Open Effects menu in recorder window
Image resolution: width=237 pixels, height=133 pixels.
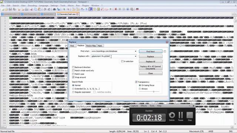[x=144, y=106]
